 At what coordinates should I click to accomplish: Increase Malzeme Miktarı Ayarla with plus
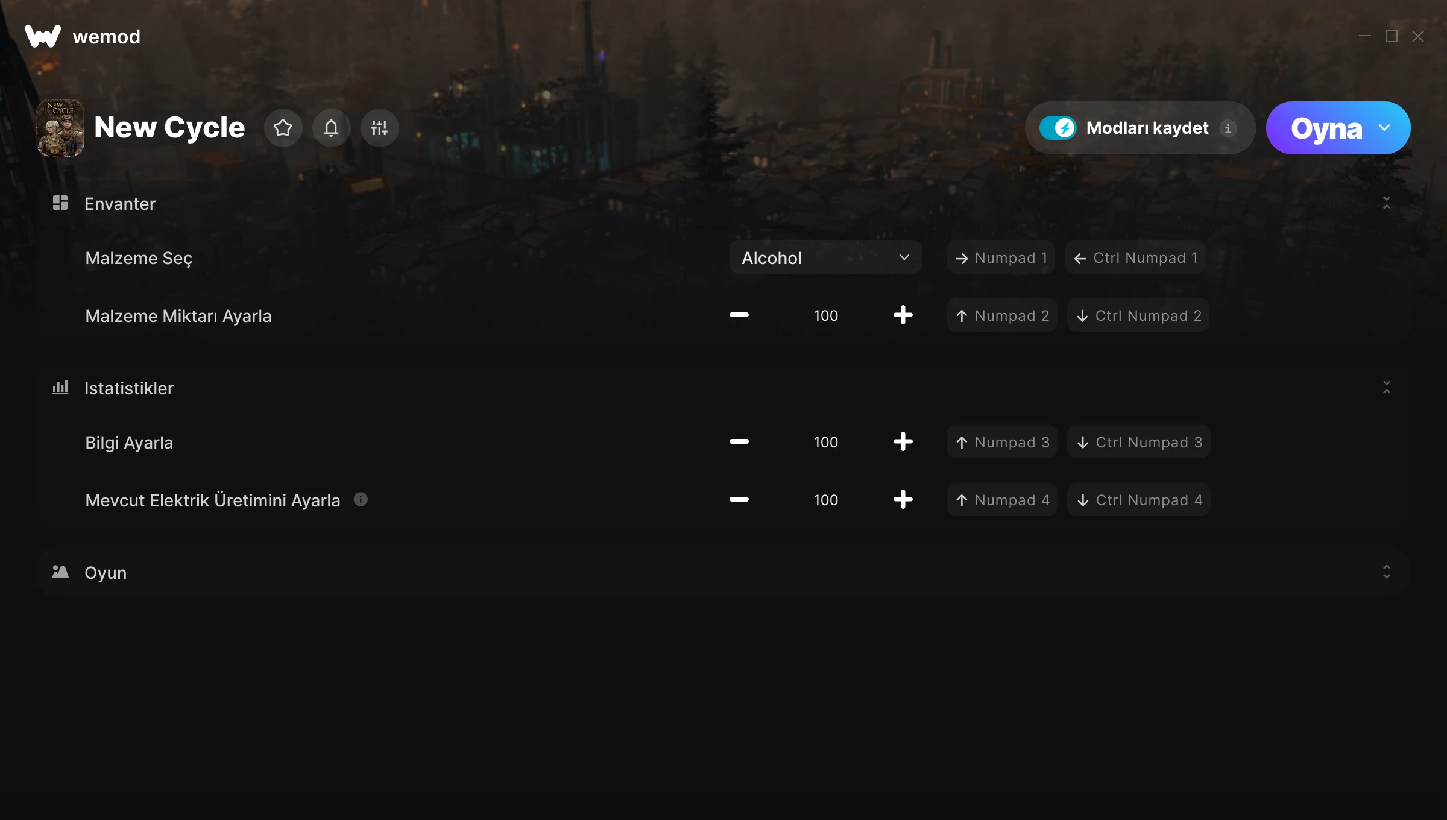click(903, 315)
